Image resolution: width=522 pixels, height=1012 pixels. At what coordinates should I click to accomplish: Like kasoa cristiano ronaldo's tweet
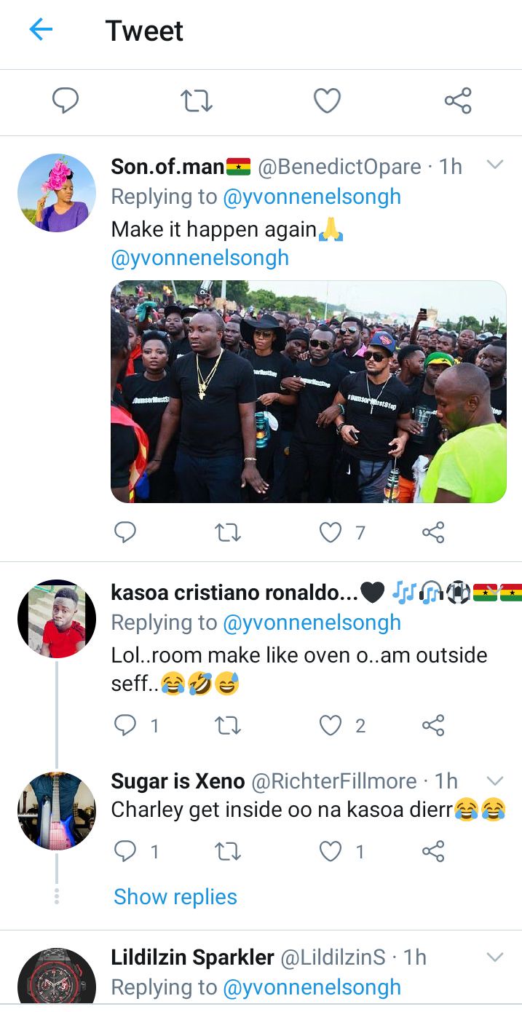(331, 725)
